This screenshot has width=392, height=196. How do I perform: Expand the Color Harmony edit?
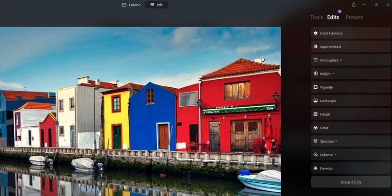coord(351,33)
